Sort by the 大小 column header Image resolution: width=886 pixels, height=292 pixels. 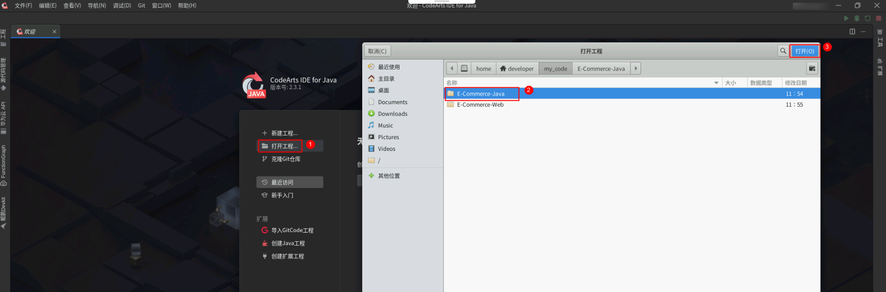(x=734, y=83)
